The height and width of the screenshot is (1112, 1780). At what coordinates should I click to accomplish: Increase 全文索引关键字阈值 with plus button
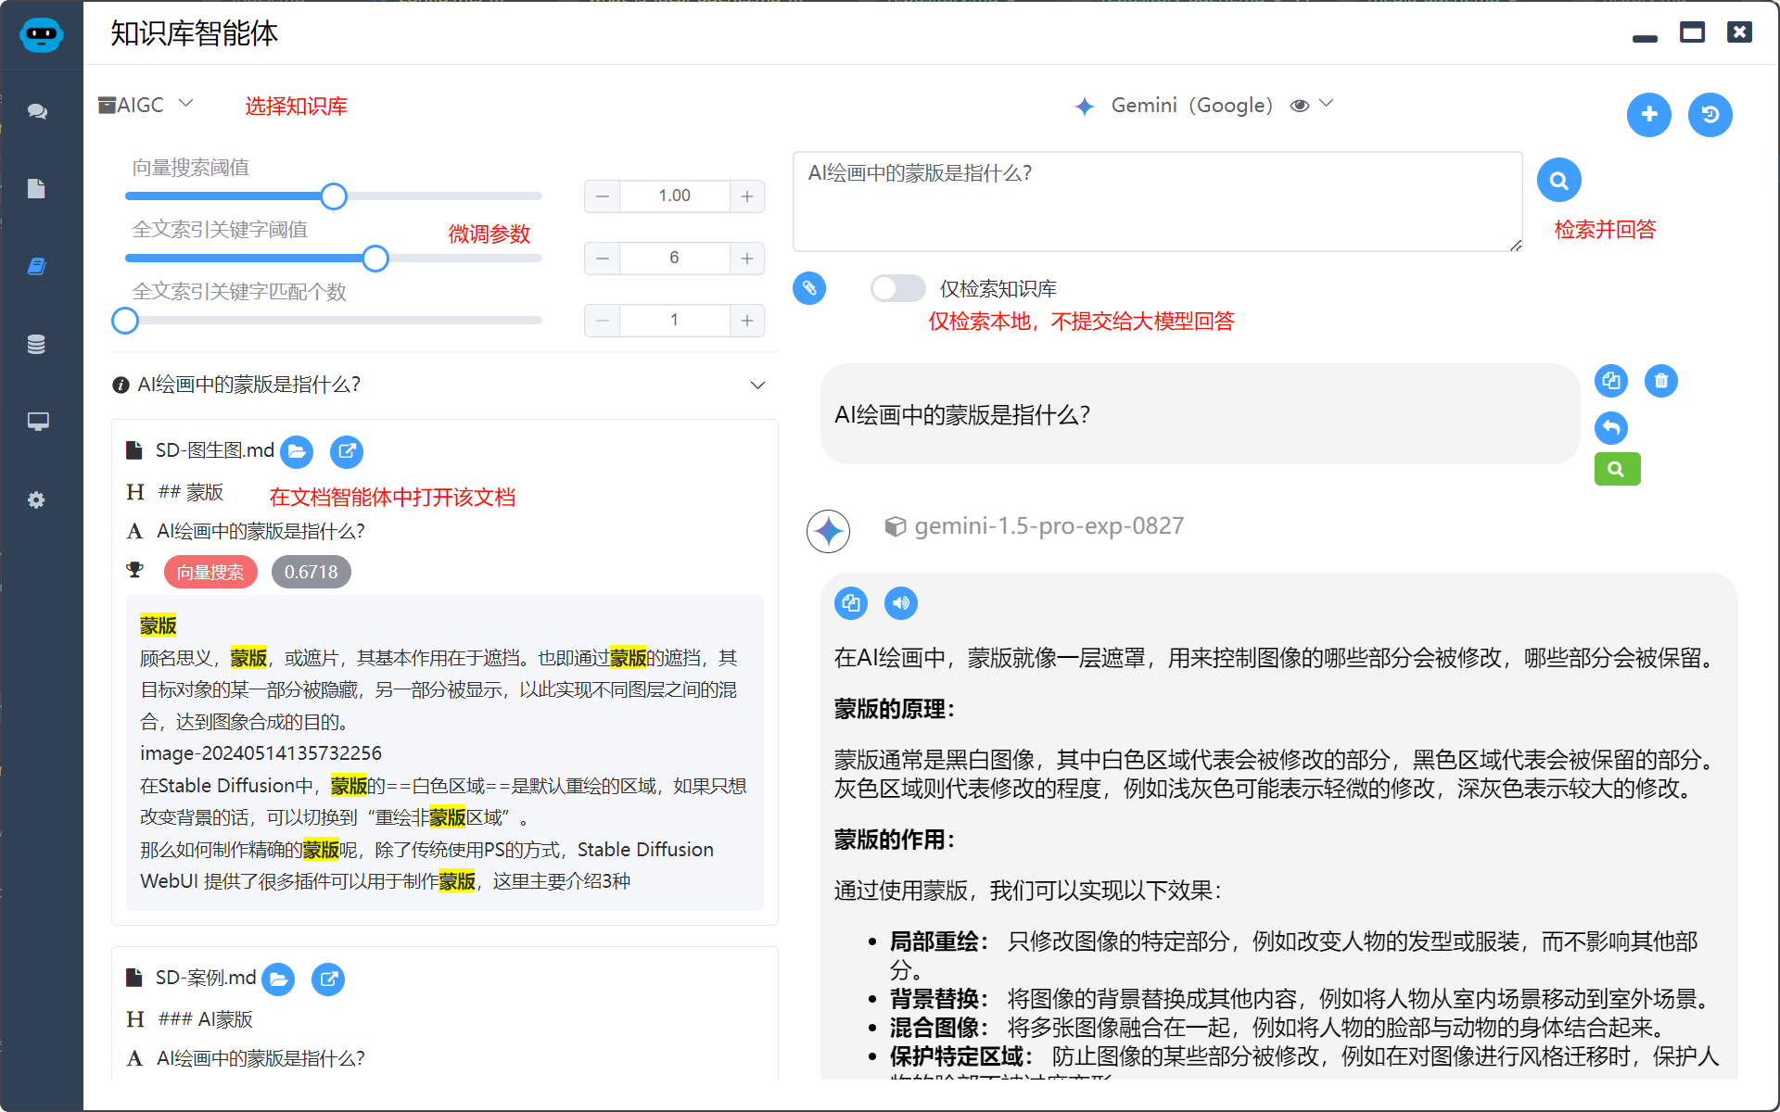(746, 259)
